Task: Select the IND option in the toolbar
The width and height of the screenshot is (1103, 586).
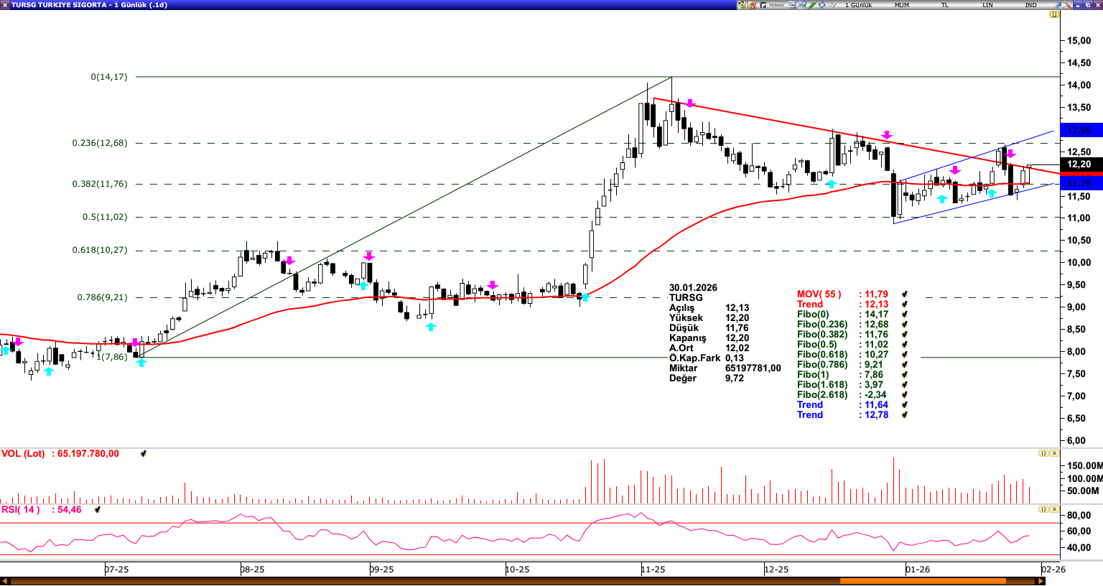Action: [1030, 5]
